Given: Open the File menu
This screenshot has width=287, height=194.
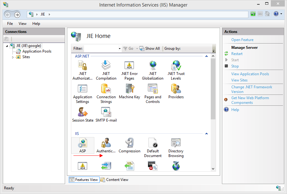Looking at the screenshot, I should point(10,24).
